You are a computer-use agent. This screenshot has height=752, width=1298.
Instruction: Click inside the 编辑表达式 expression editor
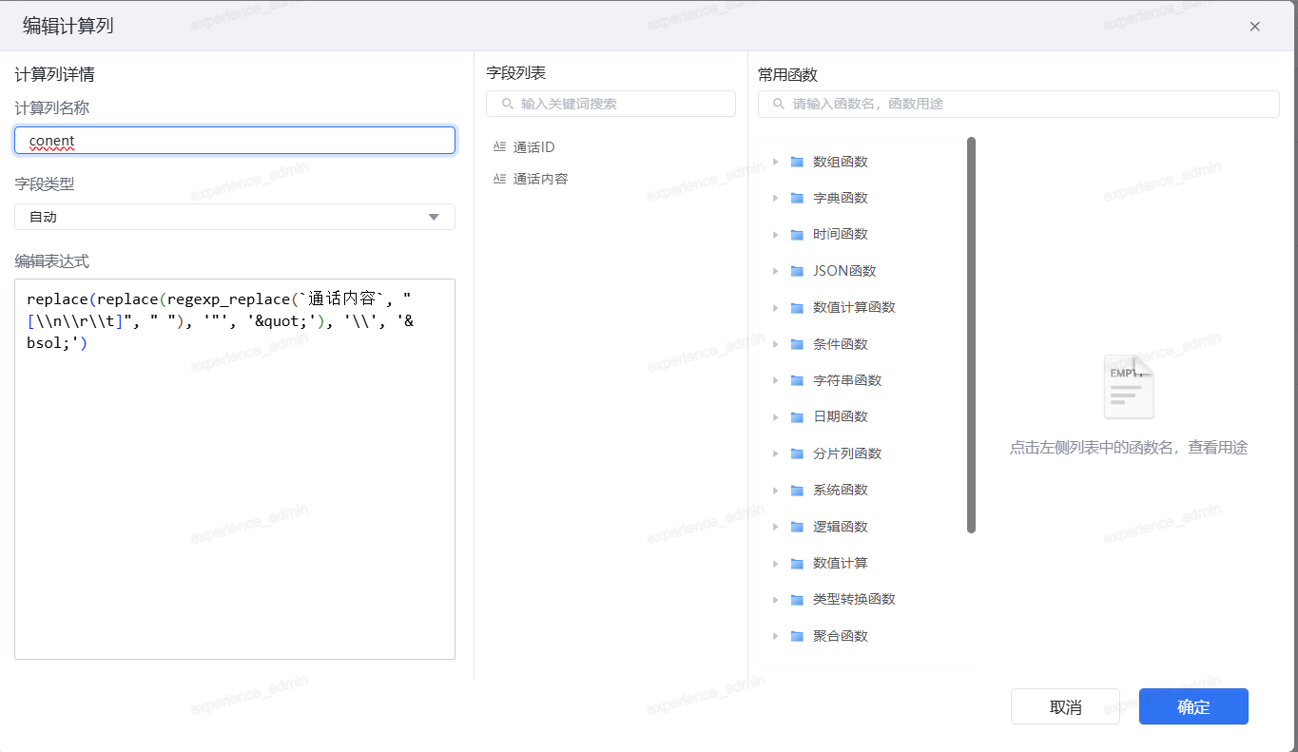(234, 494)
